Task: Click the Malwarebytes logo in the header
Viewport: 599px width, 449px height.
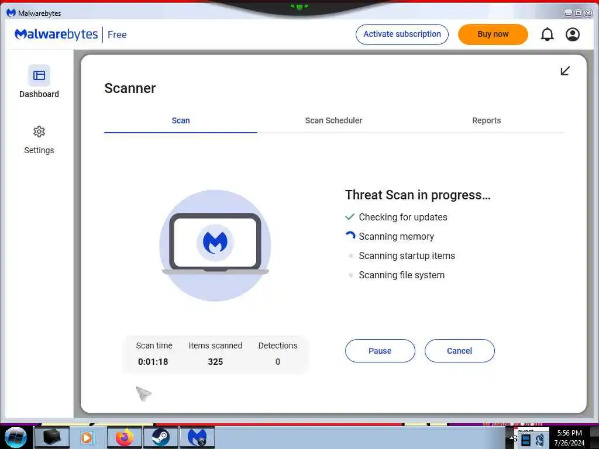Action: click(56, 34)
